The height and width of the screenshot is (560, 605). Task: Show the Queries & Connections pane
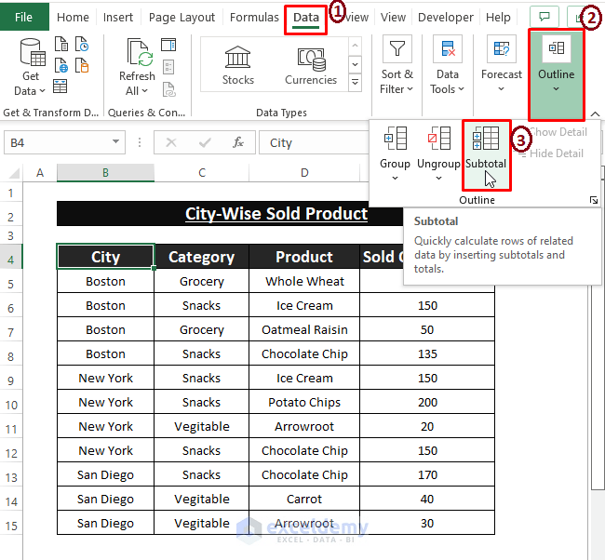168,46
